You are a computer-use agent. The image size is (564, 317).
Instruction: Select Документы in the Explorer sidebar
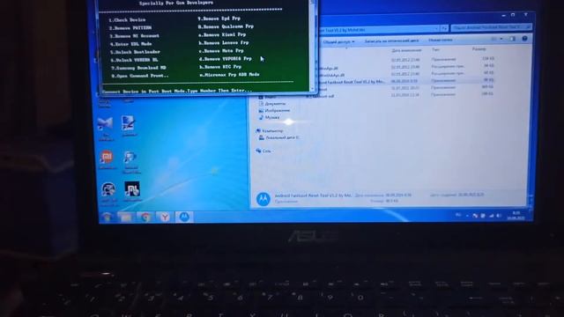275,104
